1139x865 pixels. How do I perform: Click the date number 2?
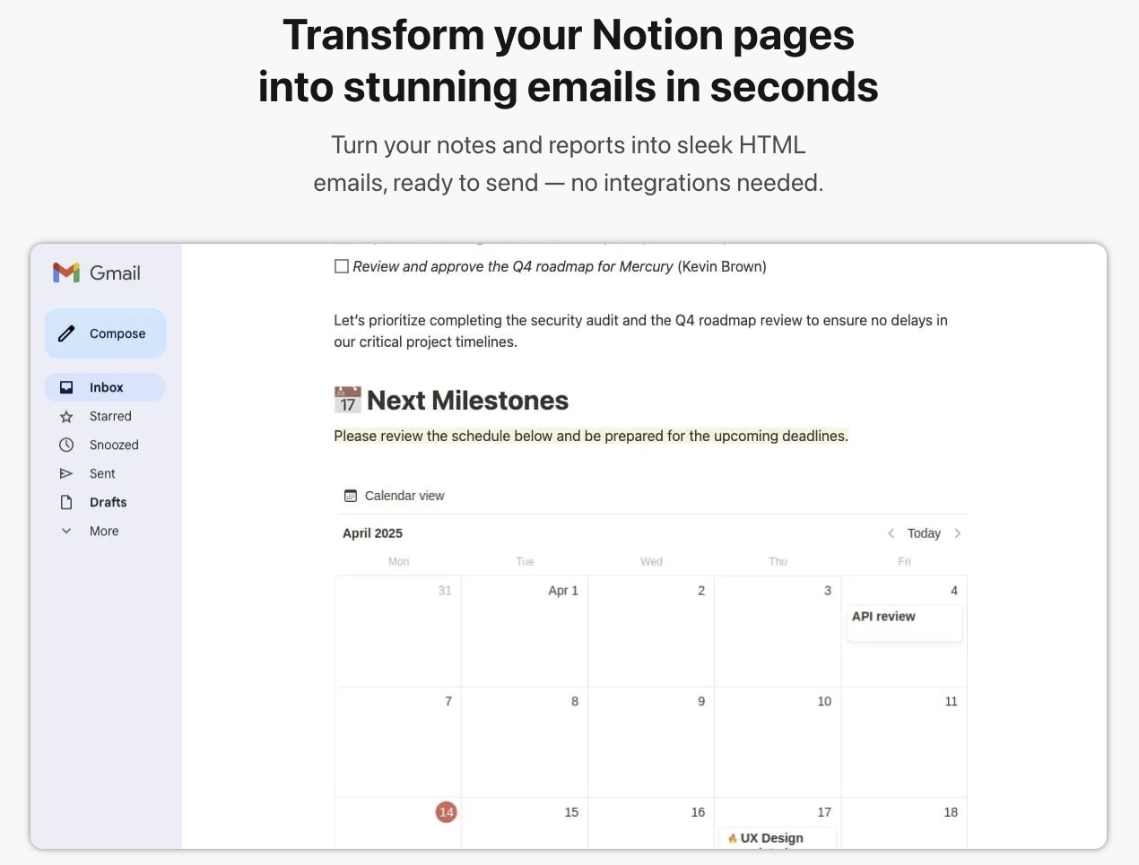701,591
